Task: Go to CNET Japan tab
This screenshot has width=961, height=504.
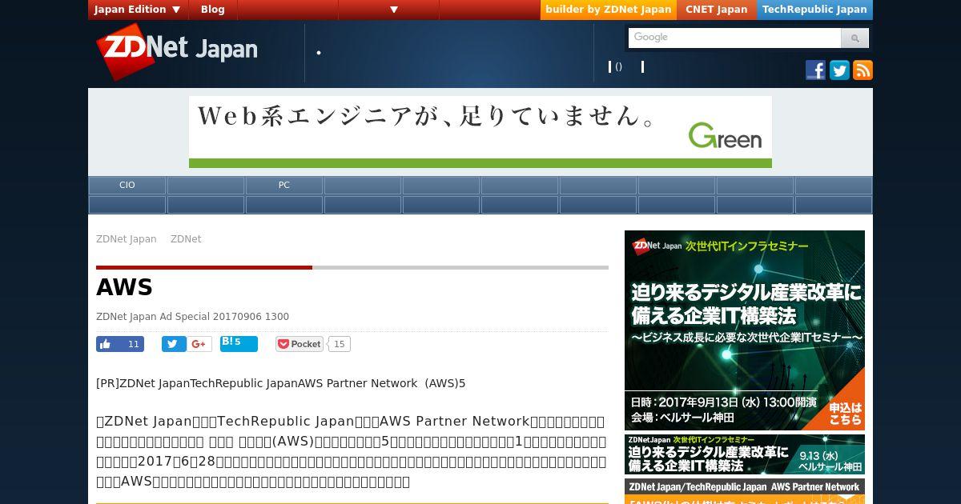Action: [716, 10]
